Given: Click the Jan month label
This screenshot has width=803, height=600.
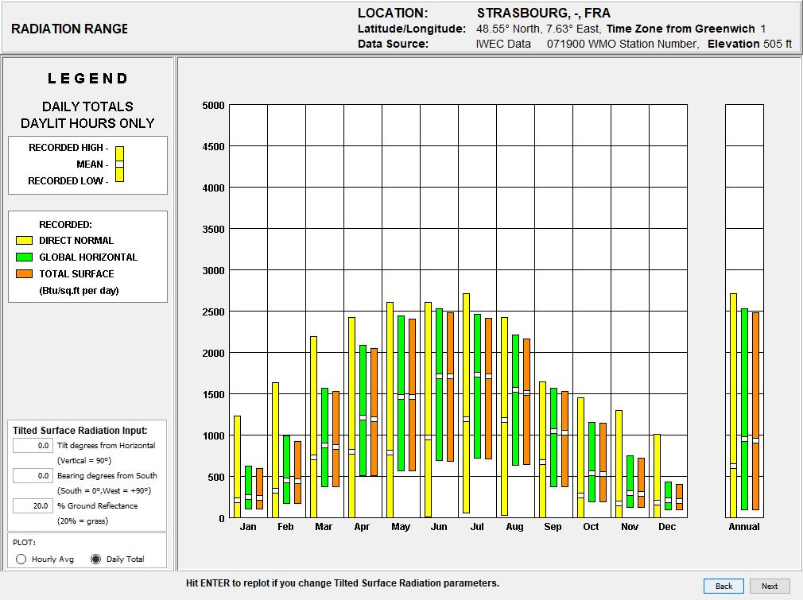Looking at the screenshot, I should click(x=248, y=526).
